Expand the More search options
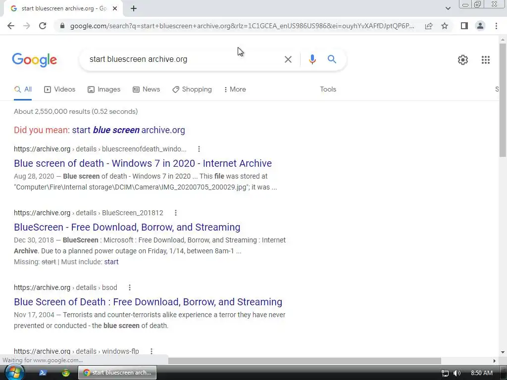This screenshot has width=507, height=380. [x=235, y=90]
